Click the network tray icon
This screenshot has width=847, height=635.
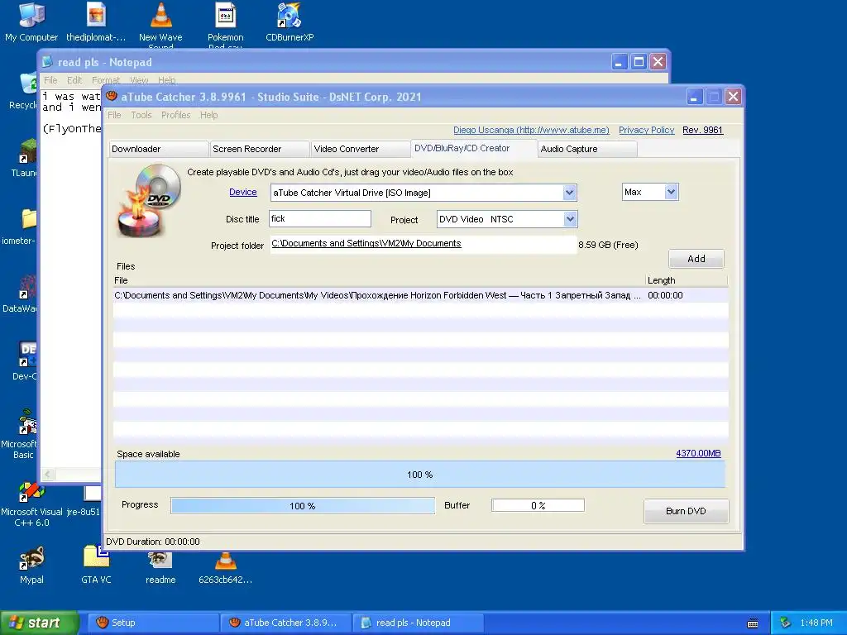tap(786, 623)
